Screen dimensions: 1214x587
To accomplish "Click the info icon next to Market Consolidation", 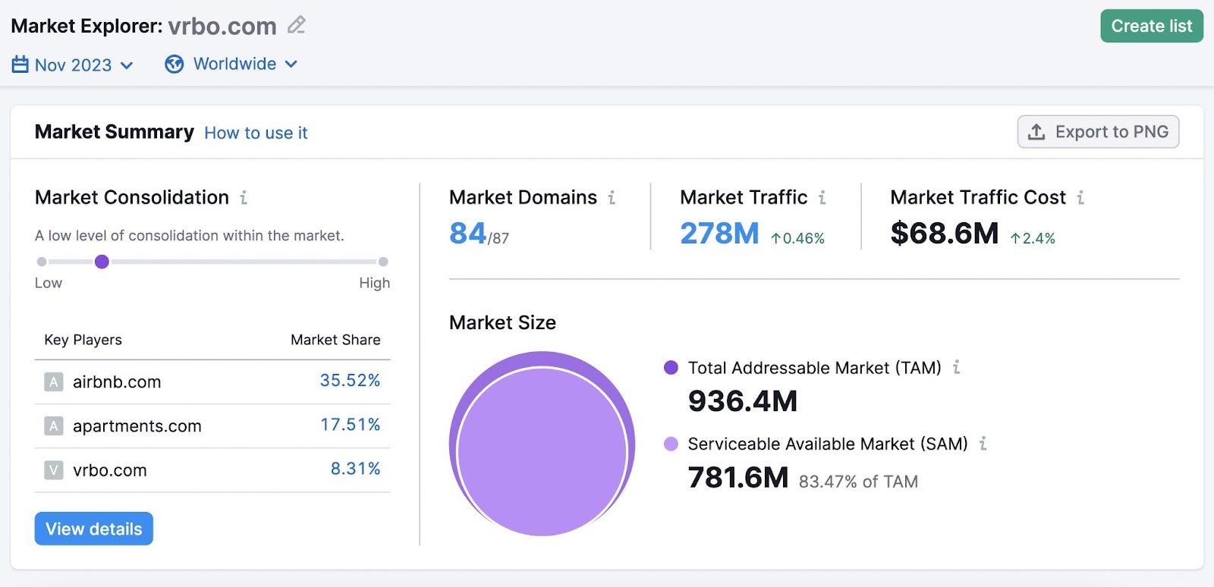I will [244, 198].
